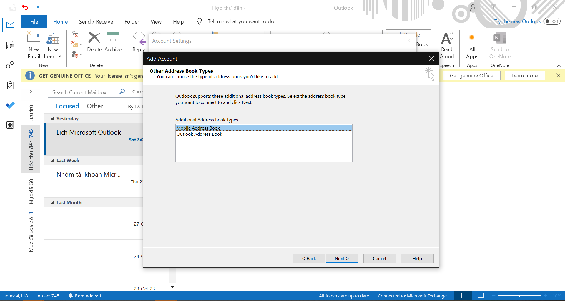Open the Calendar view in sidebar
This screenshot has width=565, height=301.
tap(10, 45)
